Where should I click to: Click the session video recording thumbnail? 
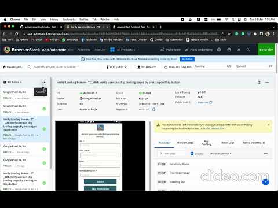coord(100,155)
